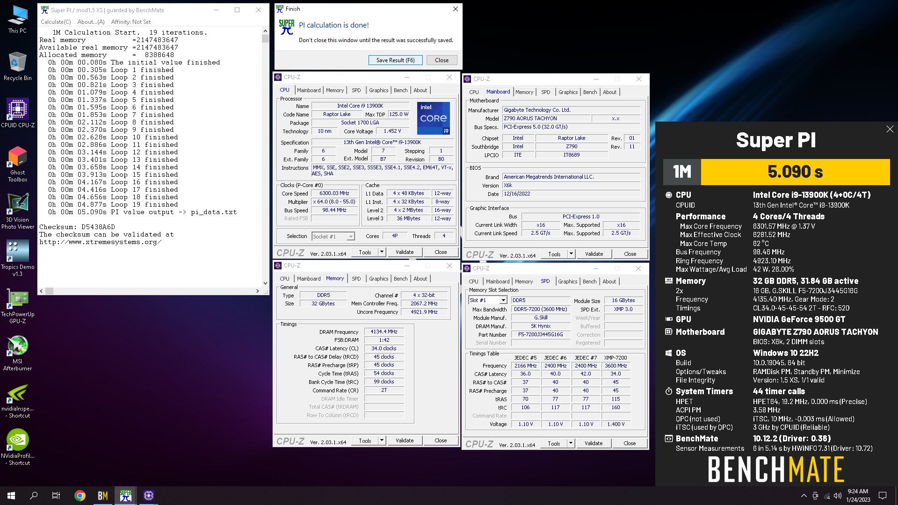The width and height of the screenshot is (898, 505).
Task: Open 3D Vision Photo Viewer icon
Action: pos(18,211)
